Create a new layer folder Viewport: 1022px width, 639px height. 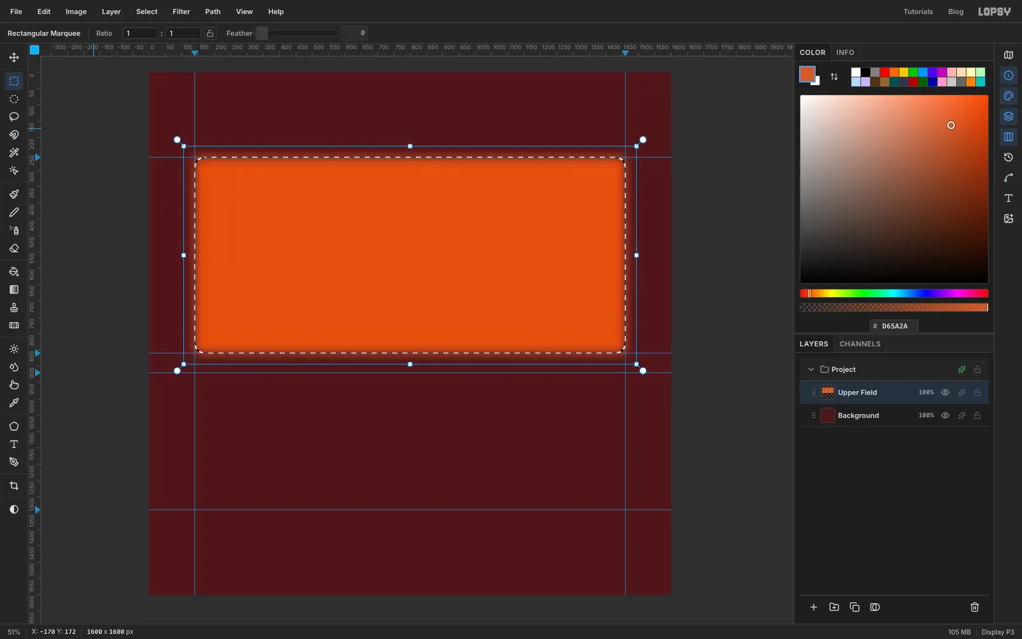click(834, 607)
